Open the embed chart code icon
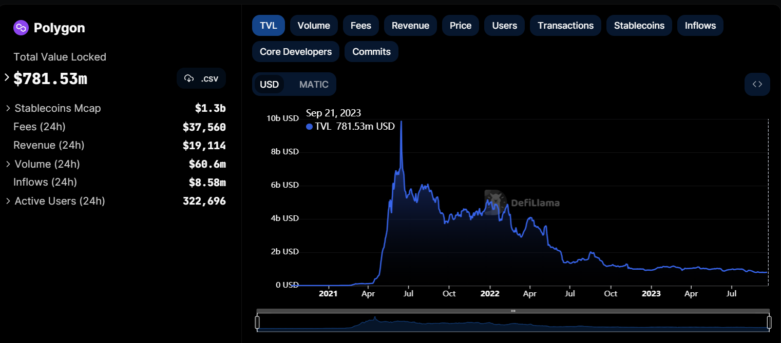This screenshot has height=343, width=781. pos(757,84)
